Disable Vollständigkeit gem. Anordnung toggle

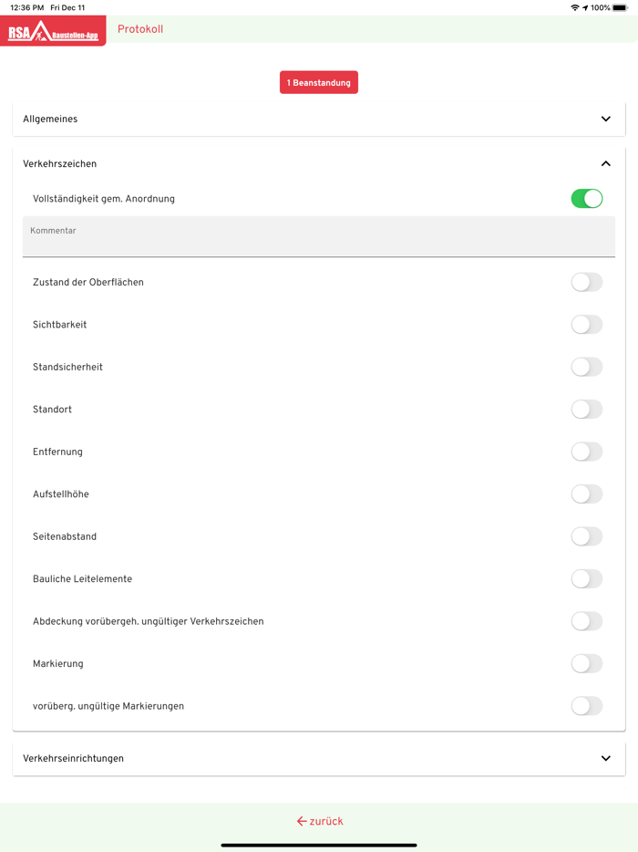point(587,199)
